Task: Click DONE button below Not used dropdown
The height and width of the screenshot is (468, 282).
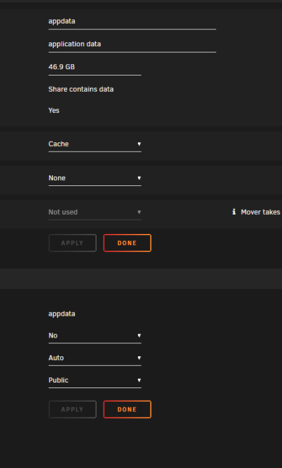Action: 127,243
